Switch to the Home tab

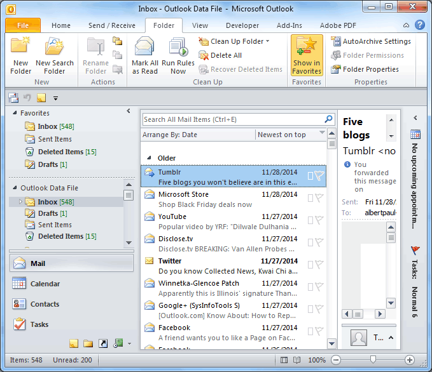61,25
